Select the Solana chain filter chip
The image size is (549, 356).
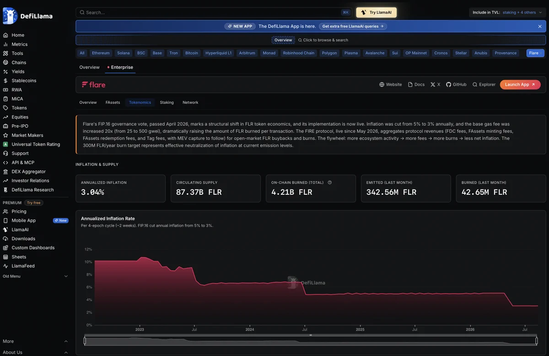(x=124, y=53)
